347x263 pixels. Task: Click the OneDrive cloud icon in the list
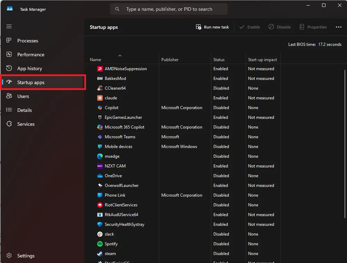100,176
